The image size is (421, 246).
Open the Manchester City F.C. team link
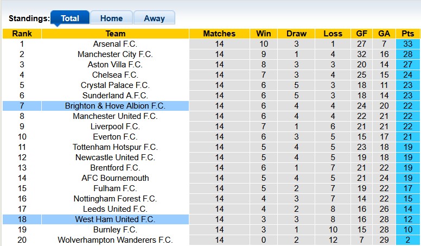coord(115,54)
